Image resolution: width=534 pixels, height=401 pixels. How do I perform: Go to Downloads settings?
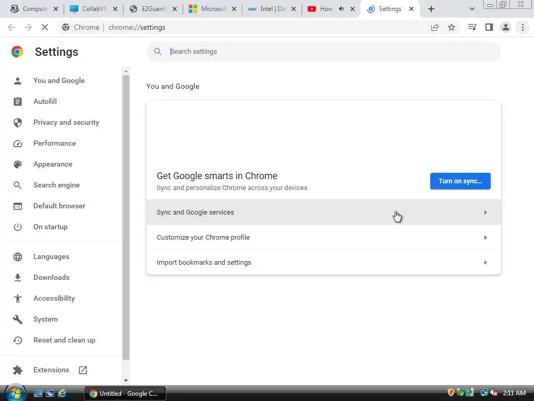click(x=52, y=277)
